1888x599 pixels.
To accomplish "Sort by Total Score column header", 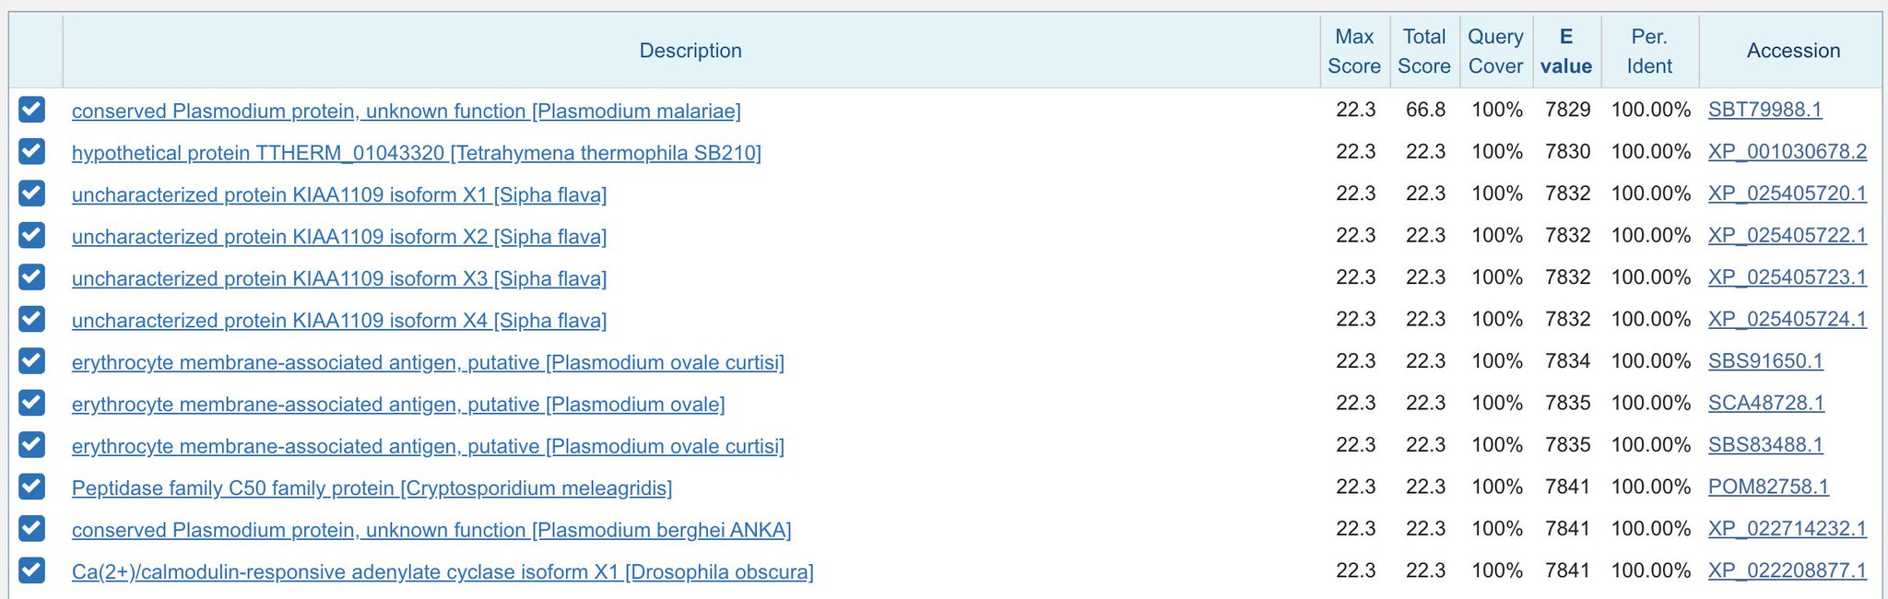I will point(1424,51).
